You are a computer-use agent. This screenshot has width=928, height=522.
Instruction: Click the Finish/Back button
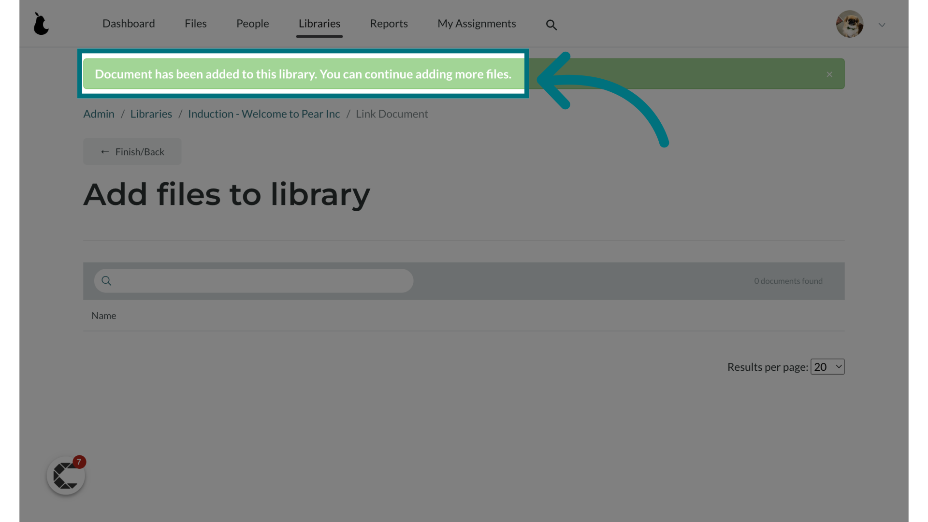(132, 152)
